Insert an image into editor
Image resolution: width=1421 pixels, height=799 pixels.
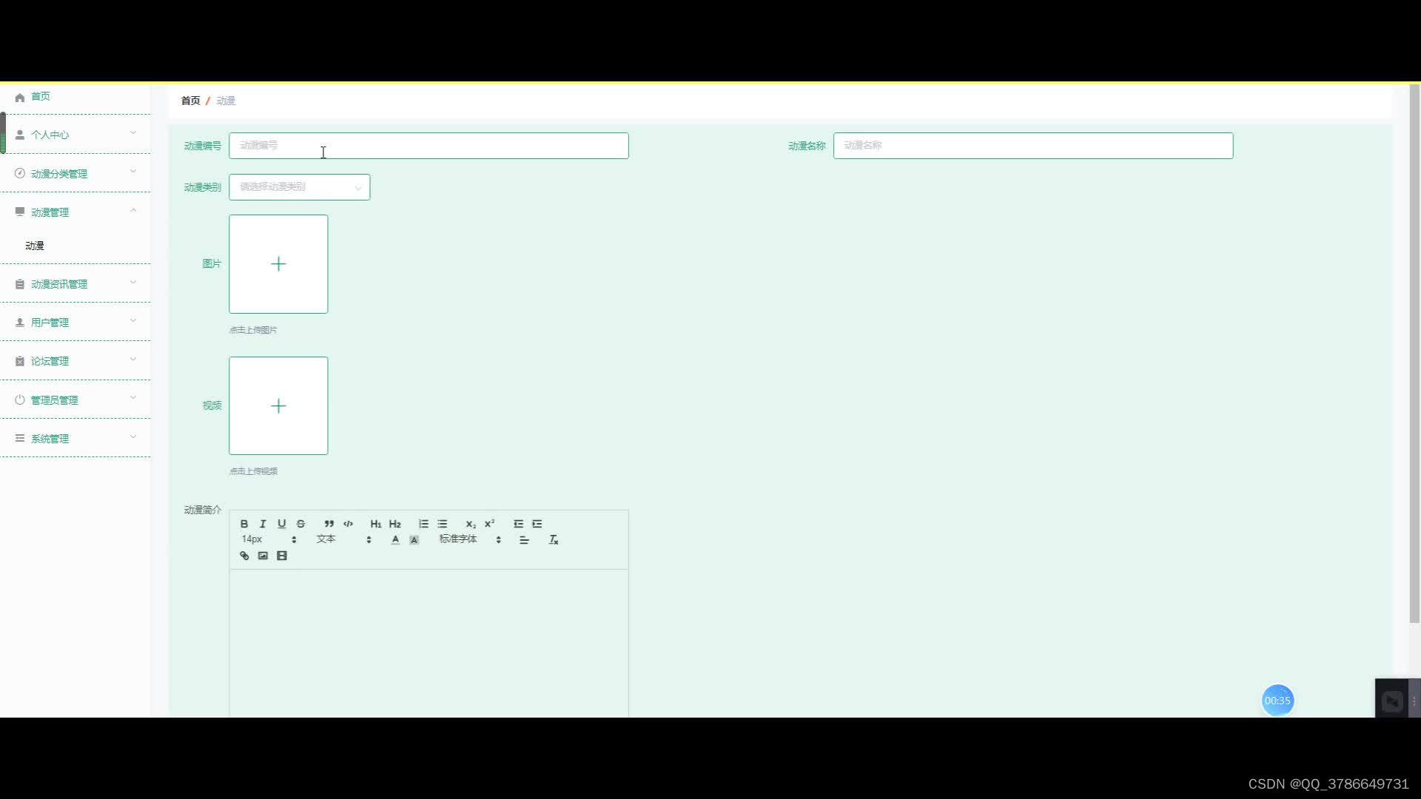tap(263, 556)
